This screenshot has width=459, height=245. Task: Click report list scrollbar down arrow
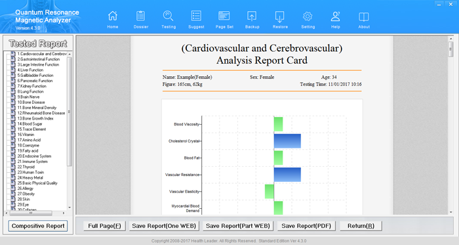pos(70,208)
